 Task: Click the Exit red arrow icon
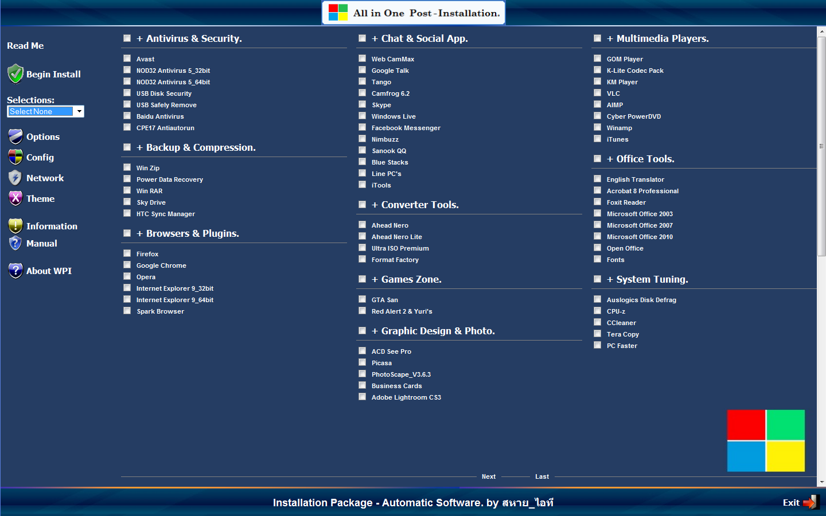tap(811, 502)
